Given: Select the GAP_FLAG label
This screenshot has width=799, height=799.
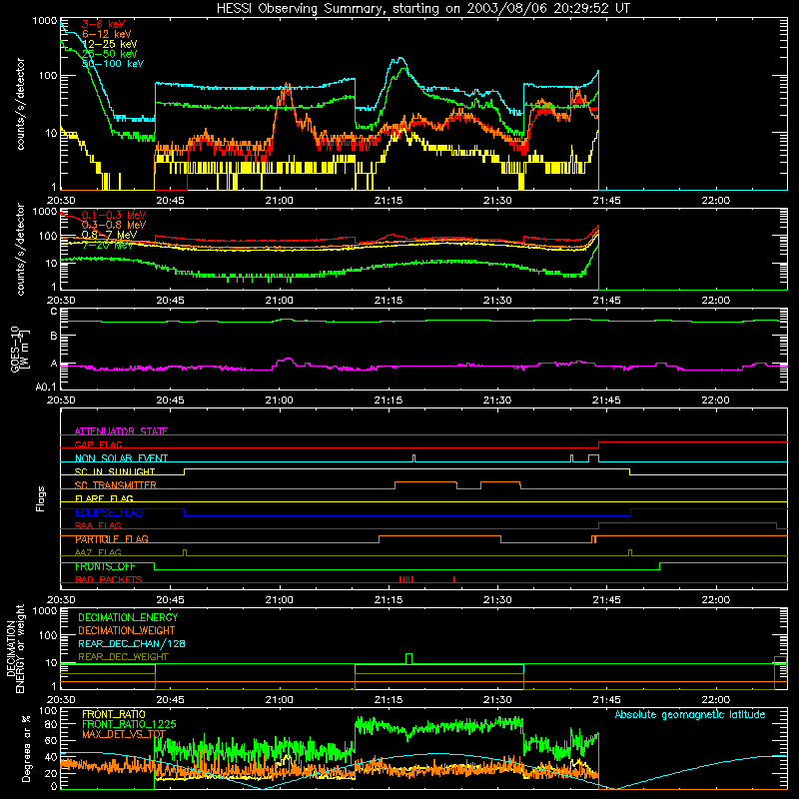Looking at the screenshot, I should pyautogui.click(x=98, y=444).
